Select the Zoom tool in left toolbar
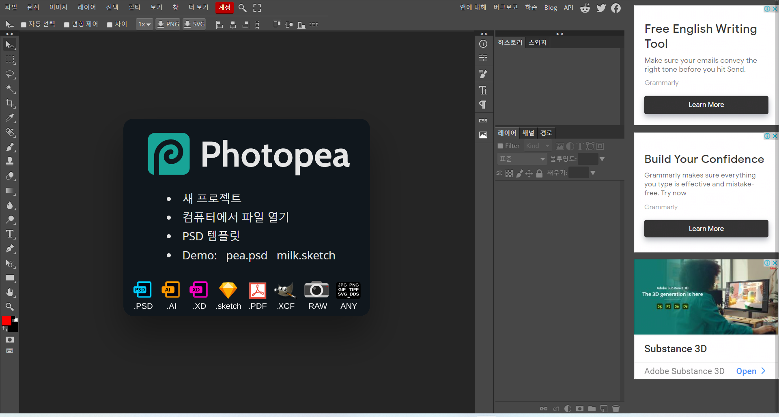779x417 pixels. click(x=10, y=307)
